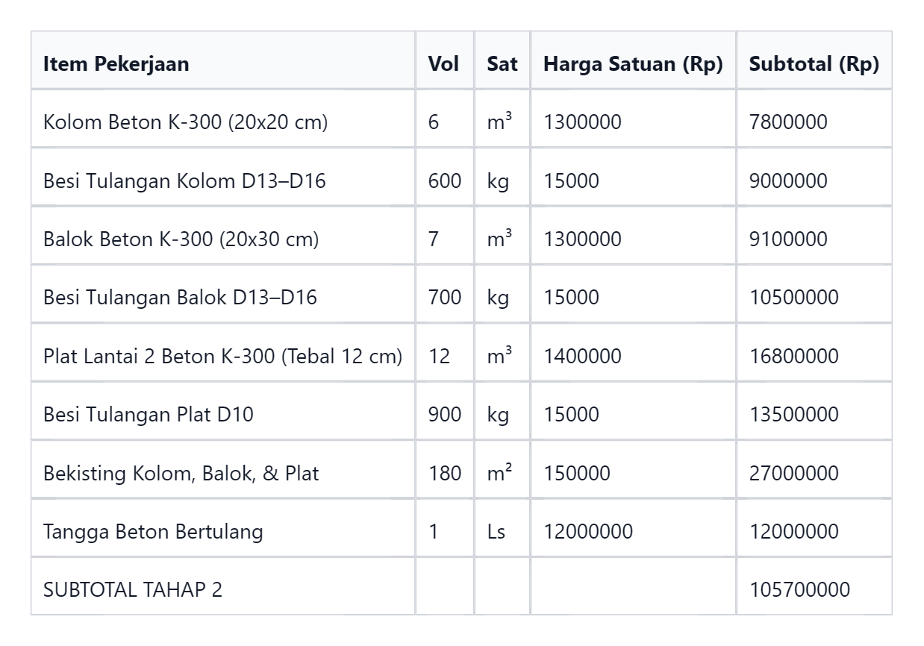
Task: Click the Subtotal (Rp) column header
Action: [x=814, y=63]
